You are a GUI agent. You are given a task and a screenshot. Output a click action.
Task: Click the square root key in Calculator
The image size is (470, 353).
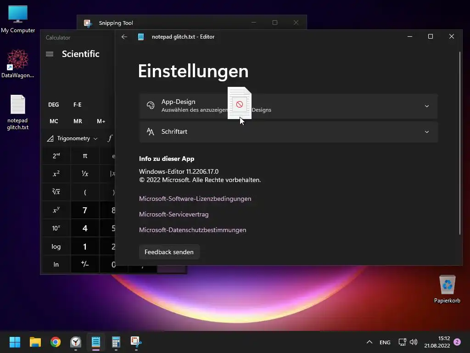coord(56,192)
